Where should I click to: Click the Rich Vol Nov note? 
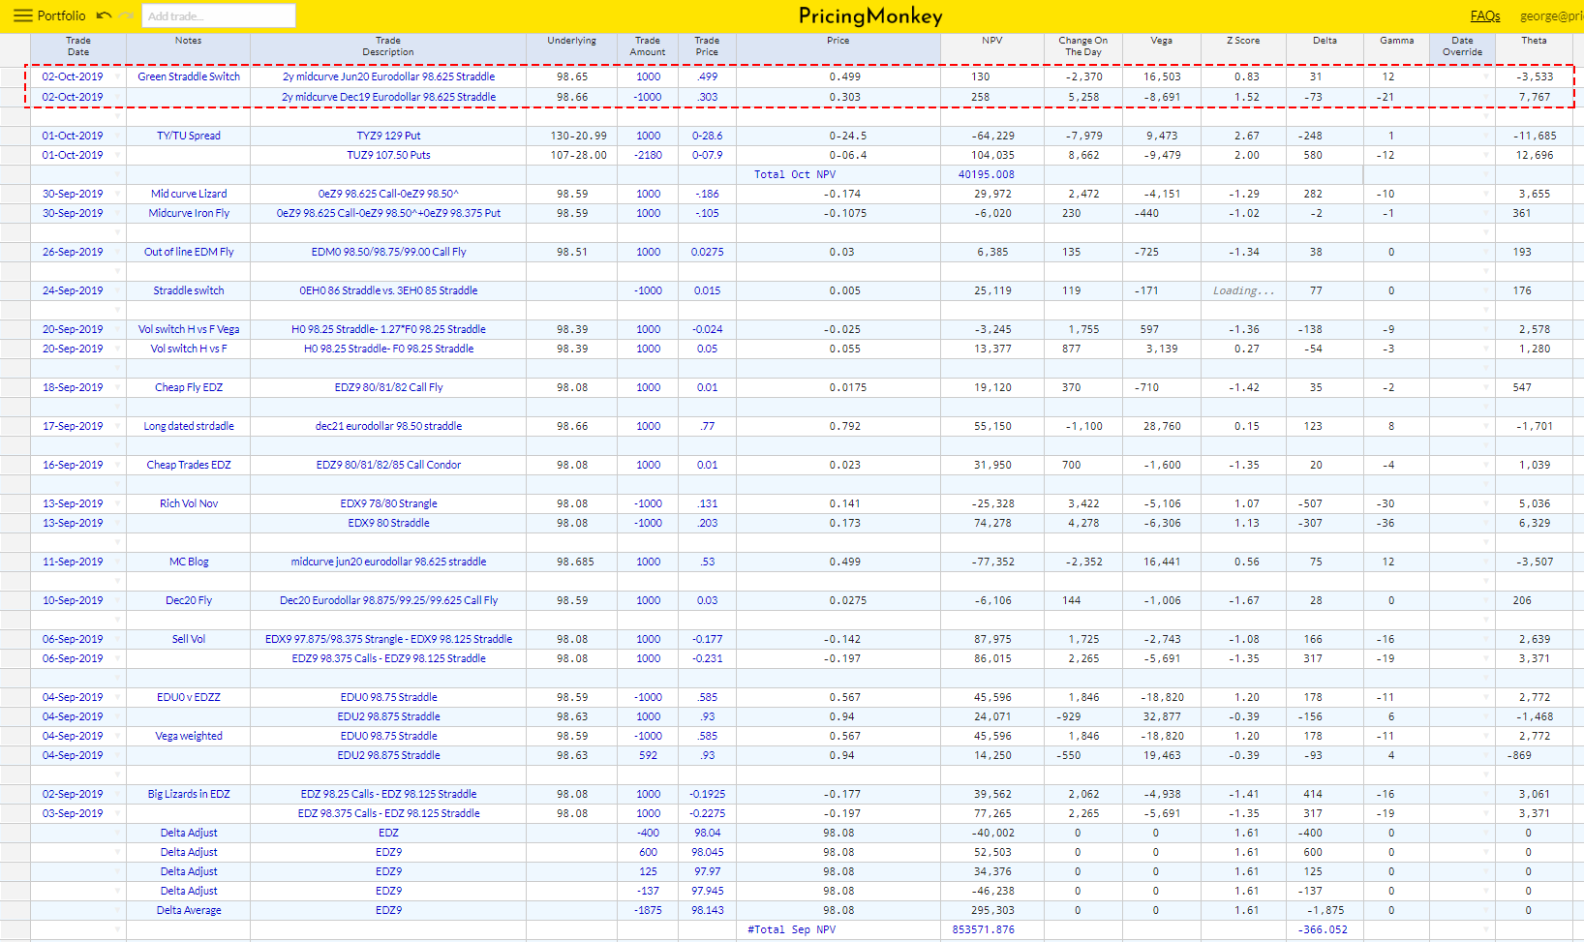tap(189, 503)
